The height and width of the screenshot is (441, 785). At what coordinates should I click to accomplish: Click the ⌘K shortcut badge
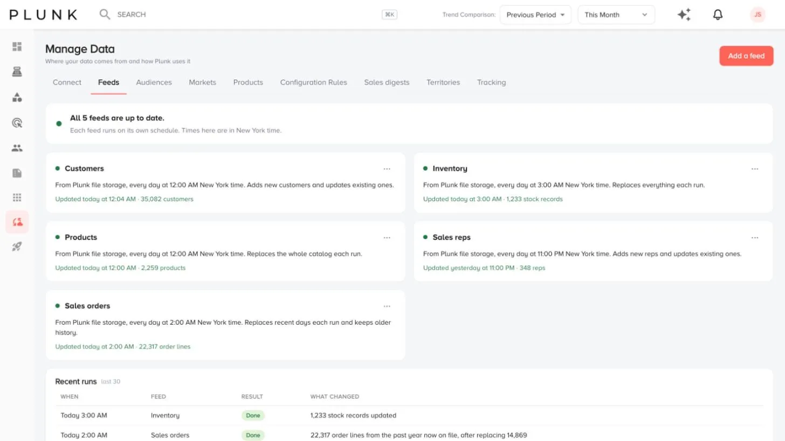pos(389,15)
